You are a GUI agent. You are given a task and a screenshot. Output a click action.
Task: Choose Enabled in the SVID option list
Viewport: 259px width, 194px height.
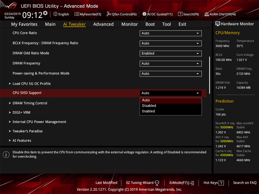click(171, 111)
